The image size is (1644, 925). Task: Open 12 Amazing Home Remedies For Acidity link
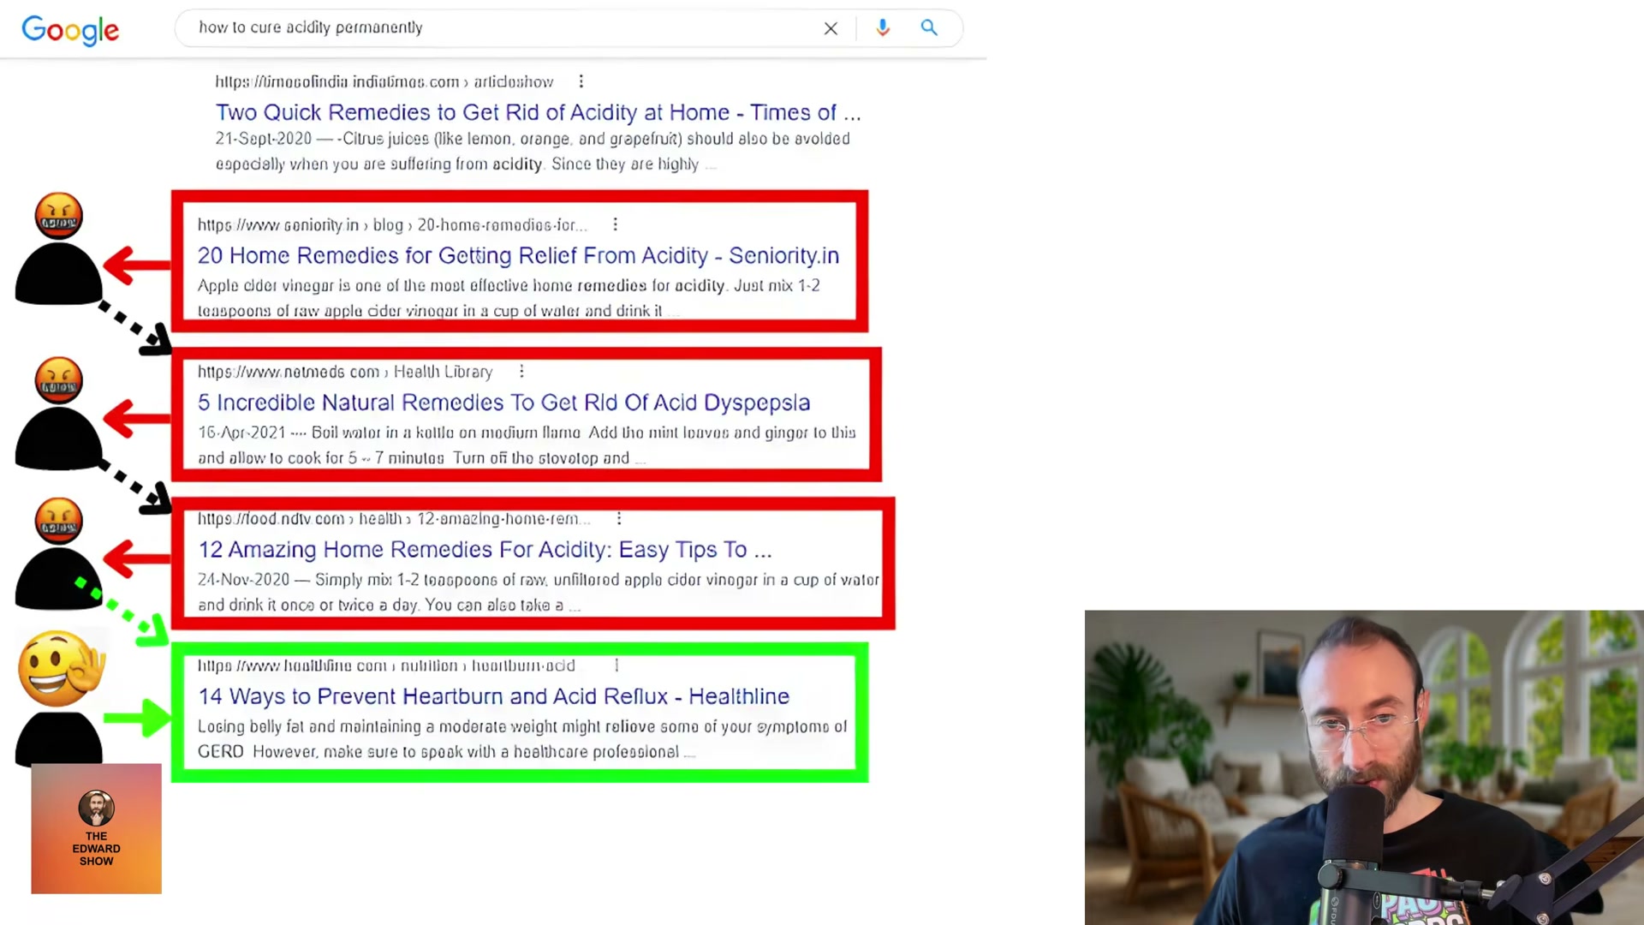(485, 549)
